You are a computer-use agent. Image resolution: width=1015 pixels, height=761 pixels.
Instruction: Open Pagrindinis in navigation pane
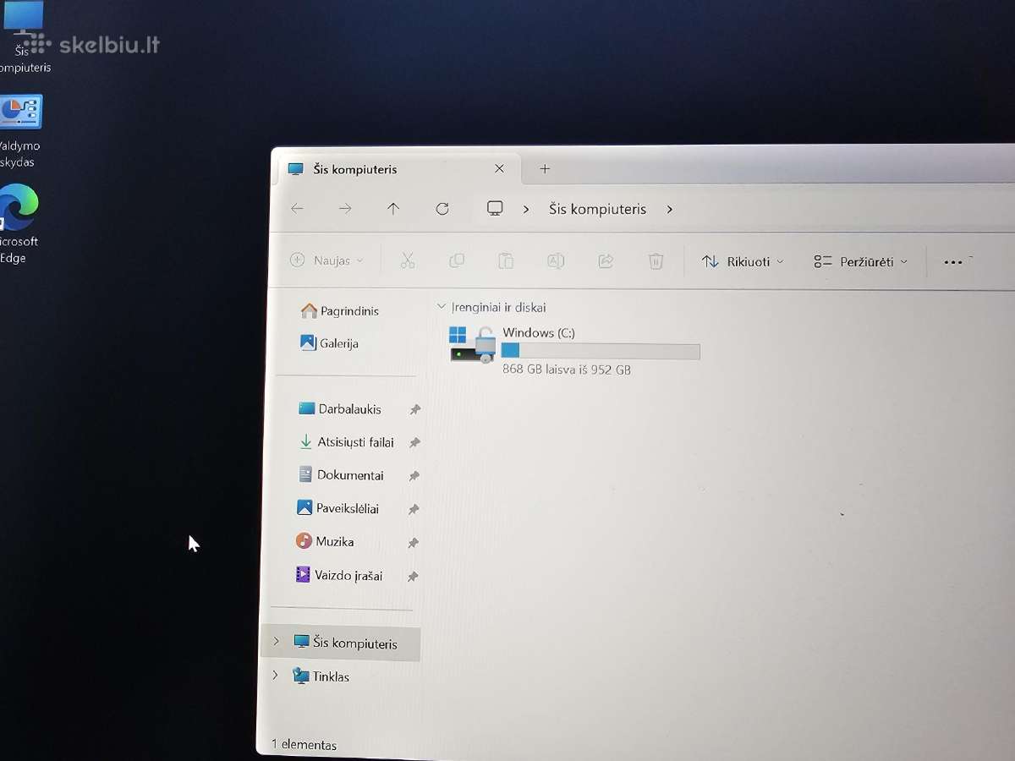(x=340, y=311)
